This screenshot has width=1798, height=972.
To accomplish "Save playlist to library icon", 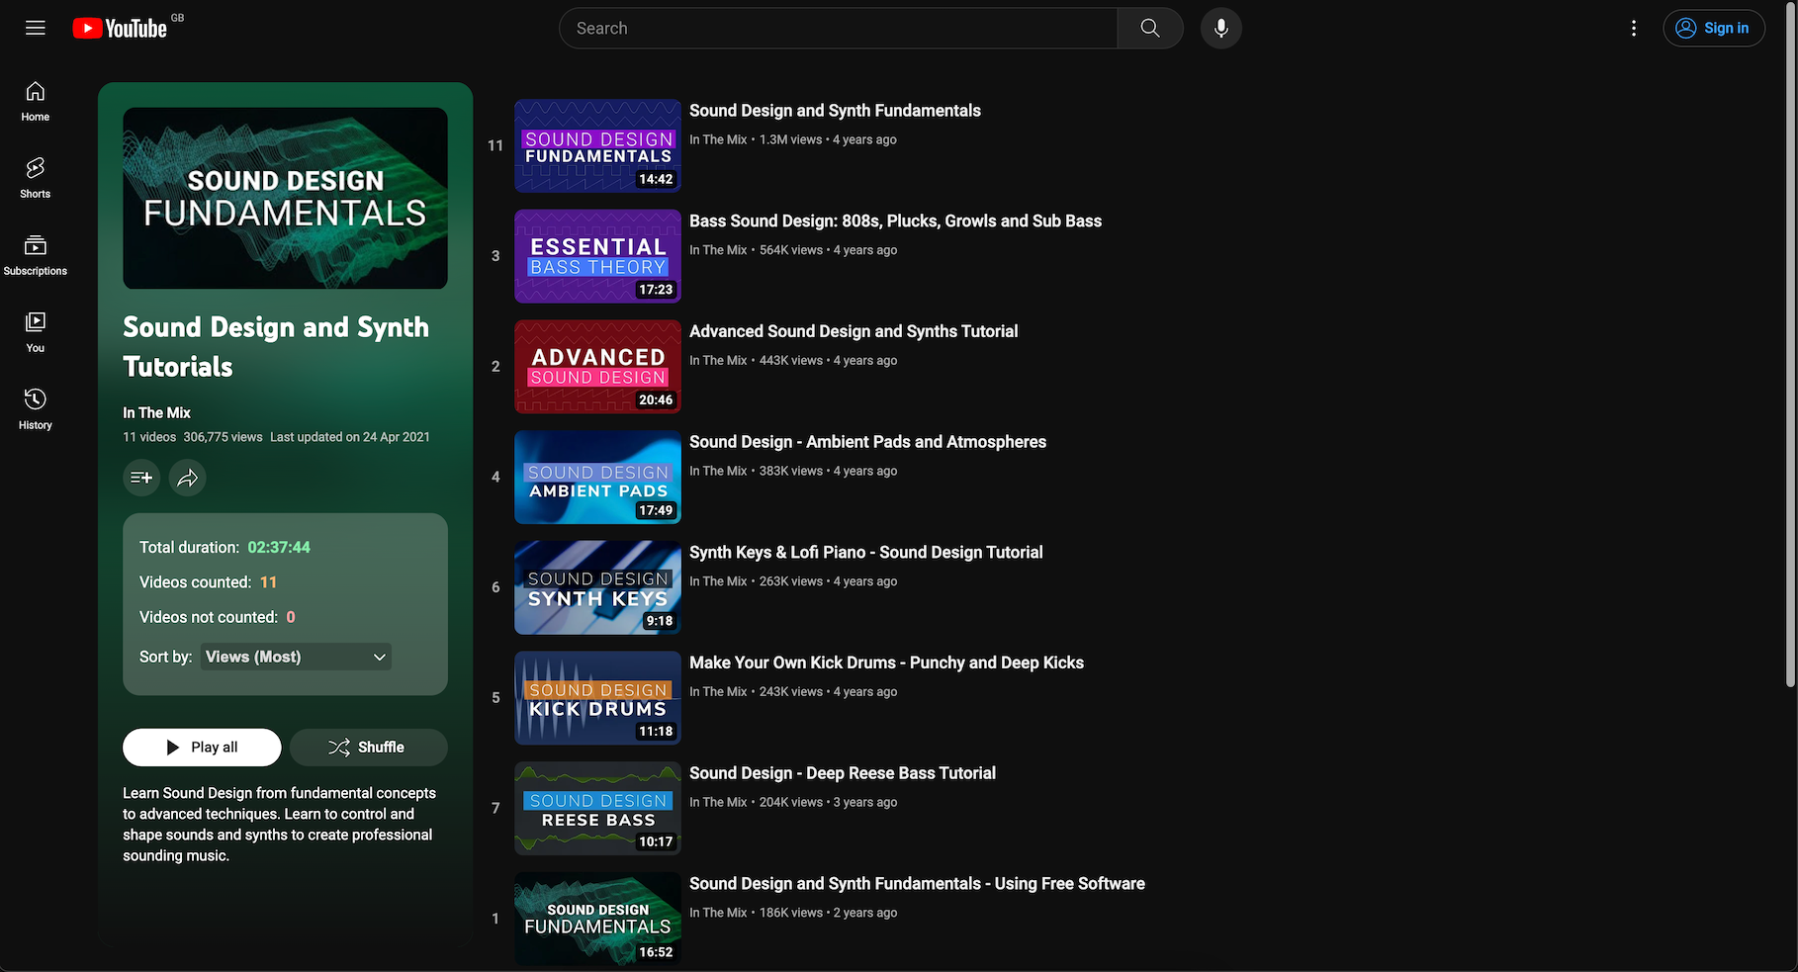I will (141, 478).
